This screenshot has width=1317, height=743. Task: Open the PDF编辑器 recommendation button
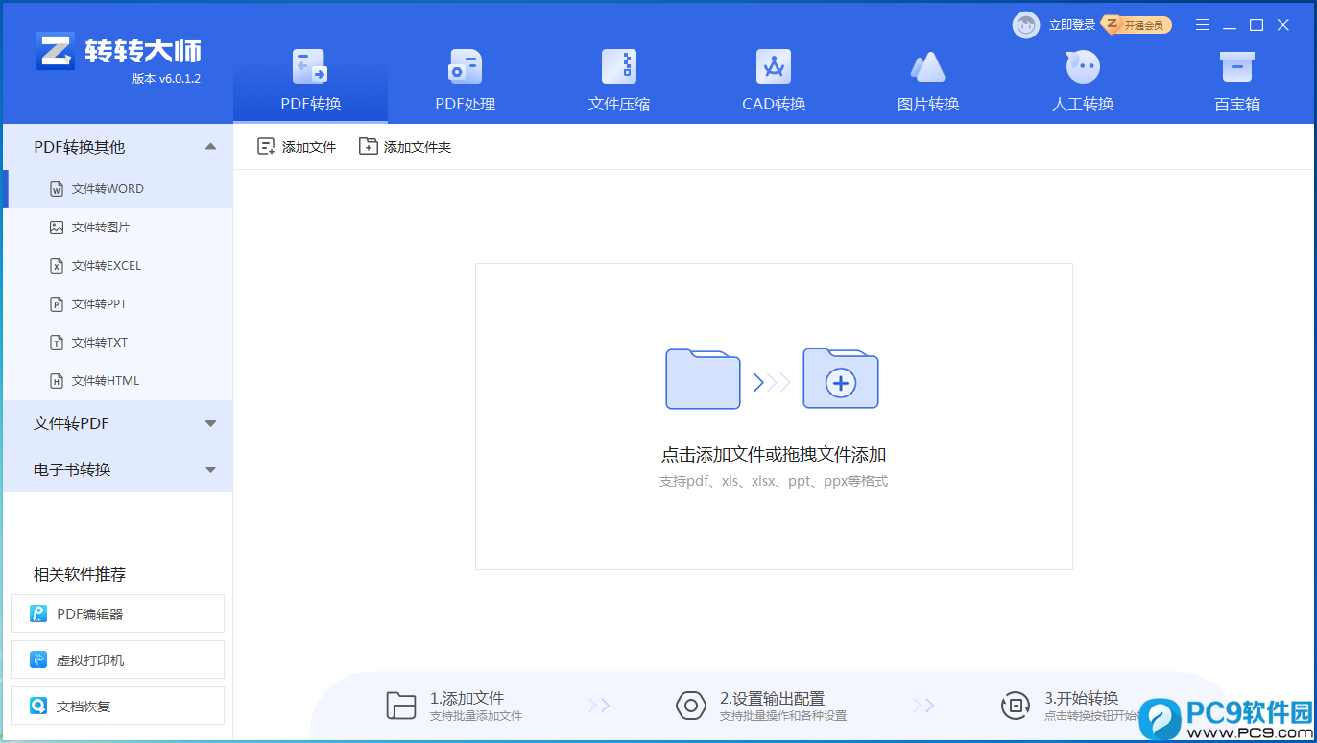[x=117, y=613]
